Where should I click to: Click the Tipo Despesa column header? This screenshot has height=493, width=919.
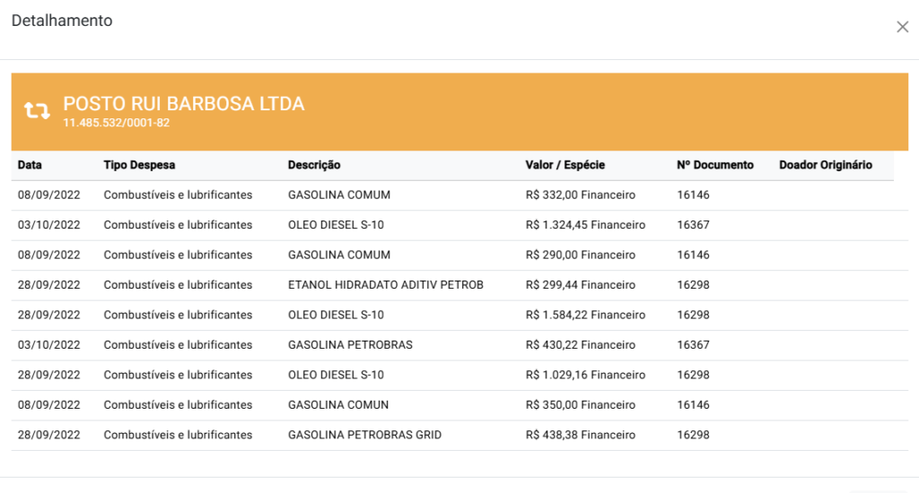[139, 165]
